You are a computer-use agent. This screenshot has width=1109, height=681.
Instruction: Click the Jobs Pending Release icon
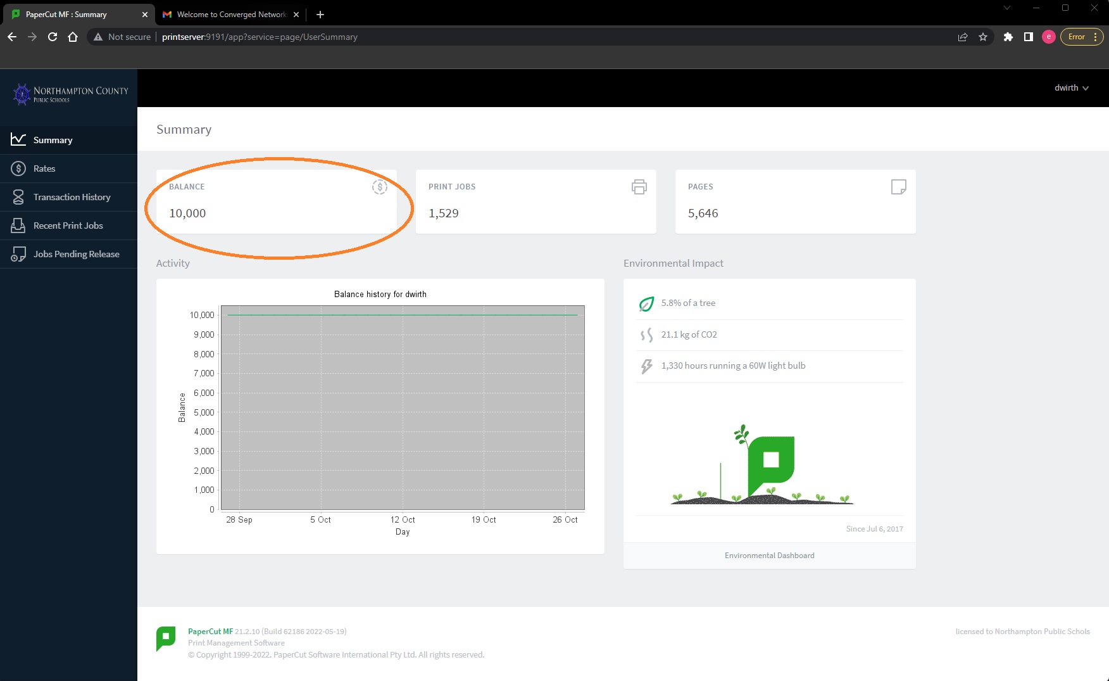(18, 254)
